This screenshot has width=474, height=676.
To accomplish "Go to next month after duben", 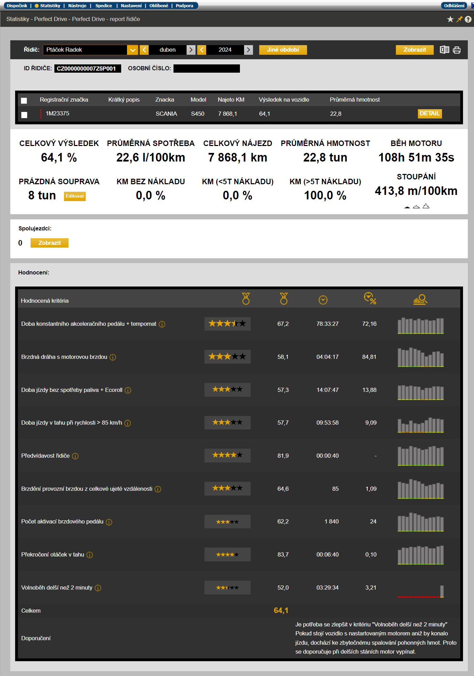I will [x=191, y=50].
